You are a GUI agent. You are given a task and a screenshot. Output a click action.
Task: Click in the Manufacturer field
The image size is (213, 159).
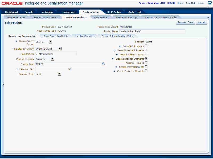pos(56,54)
